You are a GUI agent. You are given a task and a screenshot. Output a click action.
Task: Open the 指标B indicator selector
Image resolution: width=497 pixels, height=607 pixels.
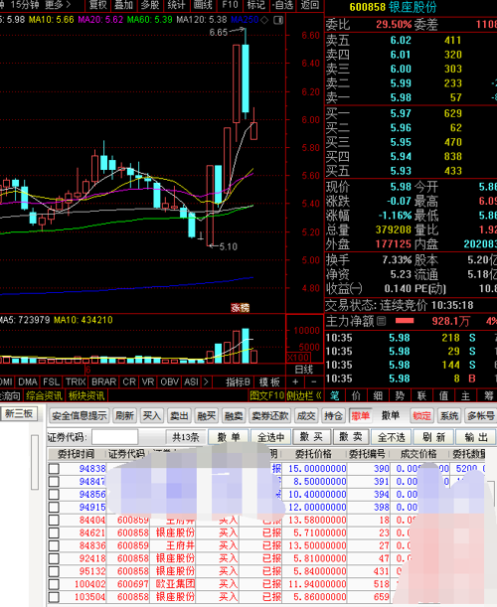238,382
